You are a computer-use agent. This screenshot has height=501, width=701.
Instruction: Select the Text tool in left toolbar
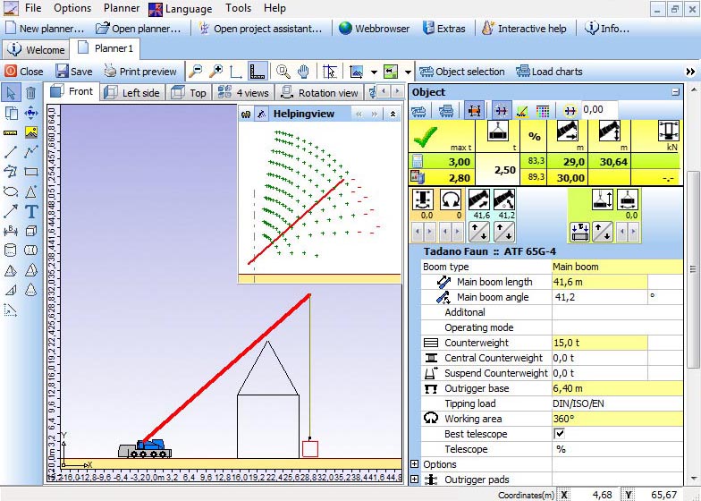click(x=31, y=212)
